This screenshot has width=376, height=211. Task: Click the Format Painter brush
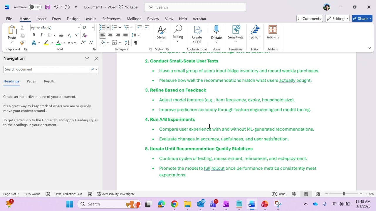pos(22,43)
